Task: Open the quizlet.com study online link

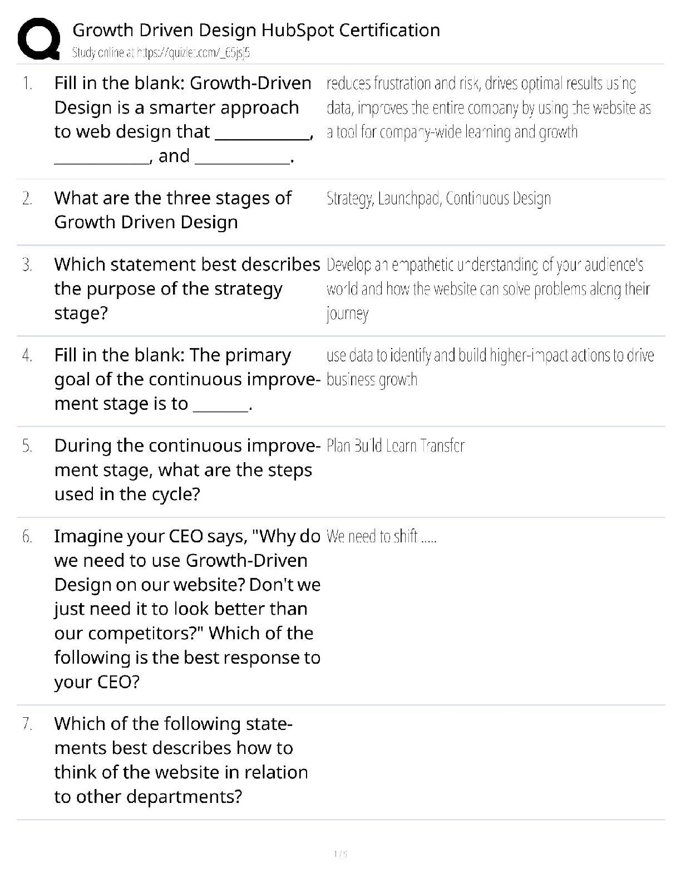Action: (x=161, y=53)
